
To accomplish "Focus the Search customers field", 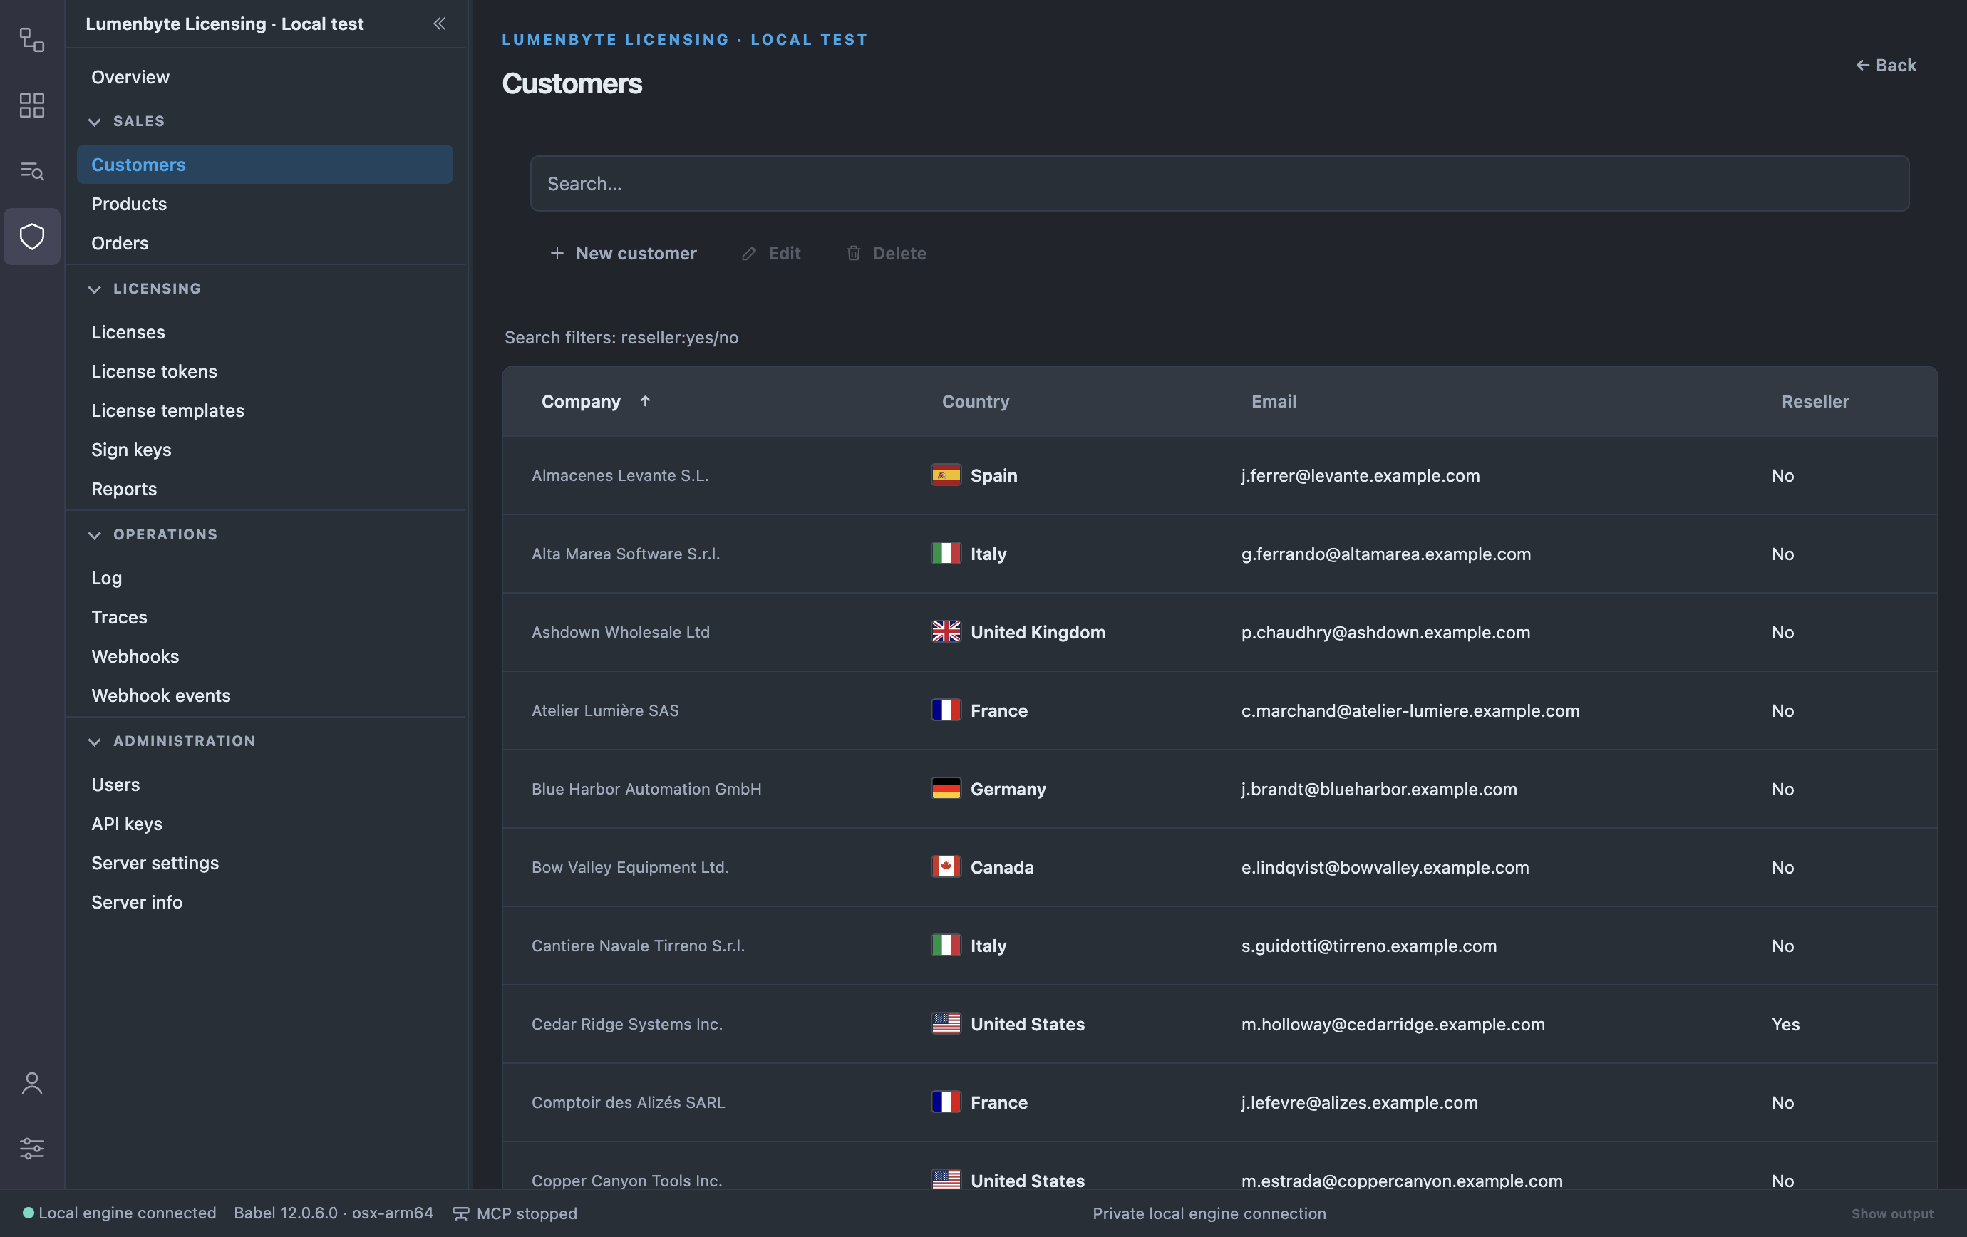I will [x=1219, y=184].
